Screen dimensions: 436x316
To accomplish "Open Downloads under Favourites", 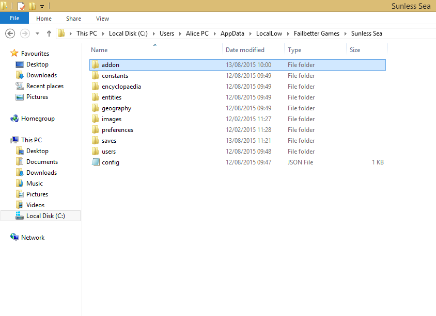I will tap(36, 75).
